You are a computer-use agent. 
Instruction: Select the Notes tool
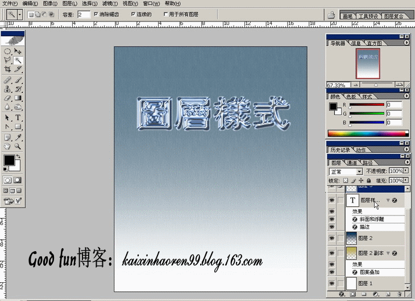tap(7, 137)
